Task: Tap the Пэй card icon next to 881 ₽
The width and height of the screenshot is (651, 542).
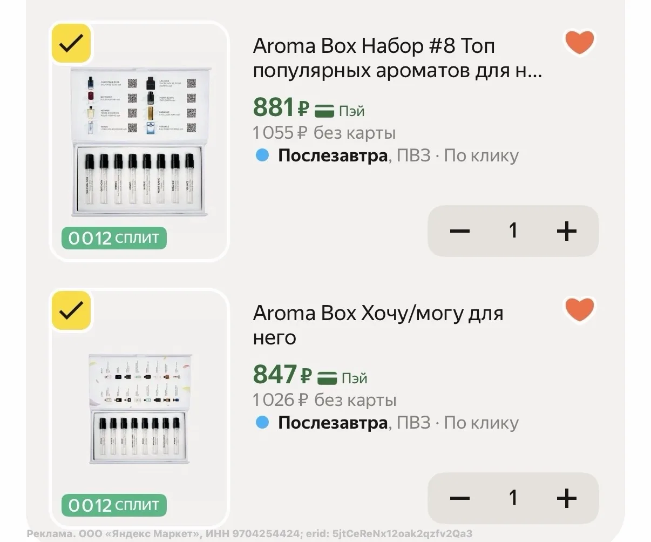Action: click(325, 111)
